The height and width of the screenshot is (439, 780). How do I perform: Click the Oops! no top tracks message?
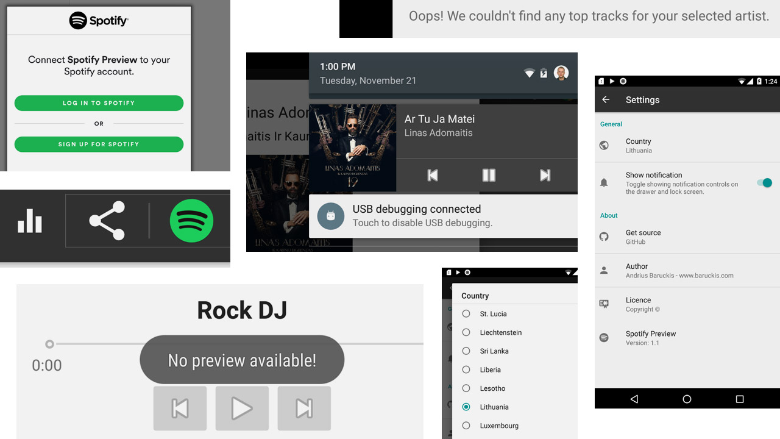[589, 16]
